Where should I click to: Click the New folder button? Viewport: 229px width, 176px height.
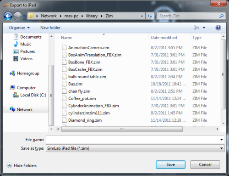[50, 28]
